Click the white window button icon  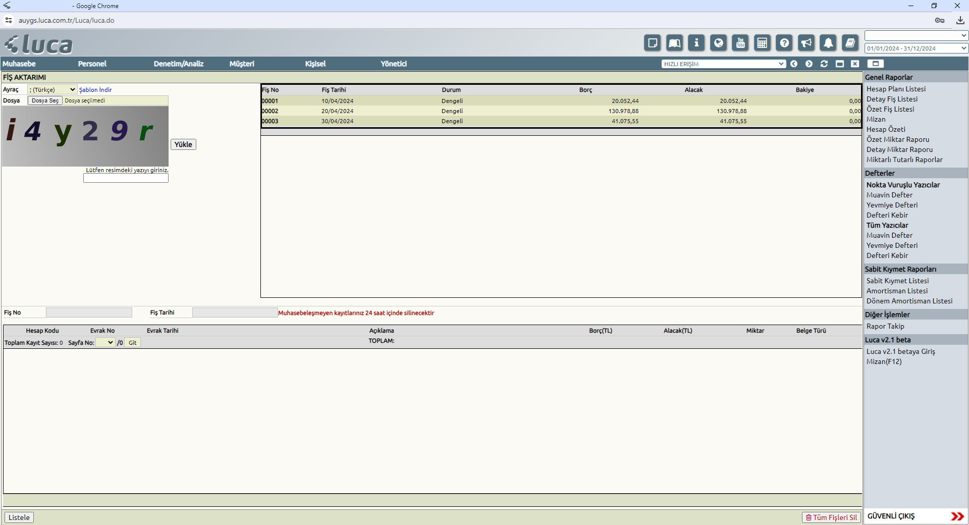pyautogui.click(x=876, y=64)
